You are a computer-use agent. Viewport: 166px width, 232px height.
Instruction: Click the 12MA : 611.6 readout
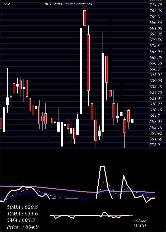click(22, 213)
